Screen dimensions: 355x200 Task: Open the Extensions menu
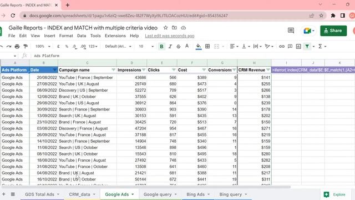115,36
